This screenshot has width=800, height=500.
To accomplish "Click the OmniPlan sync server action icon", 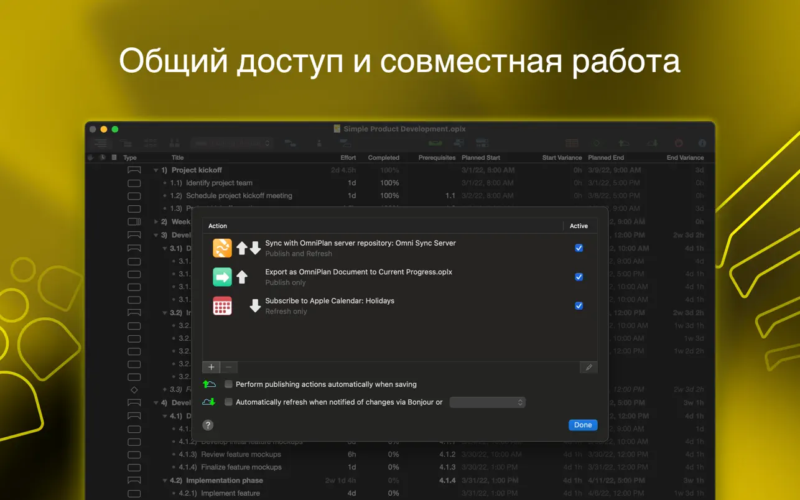I will tap(222, 248).
